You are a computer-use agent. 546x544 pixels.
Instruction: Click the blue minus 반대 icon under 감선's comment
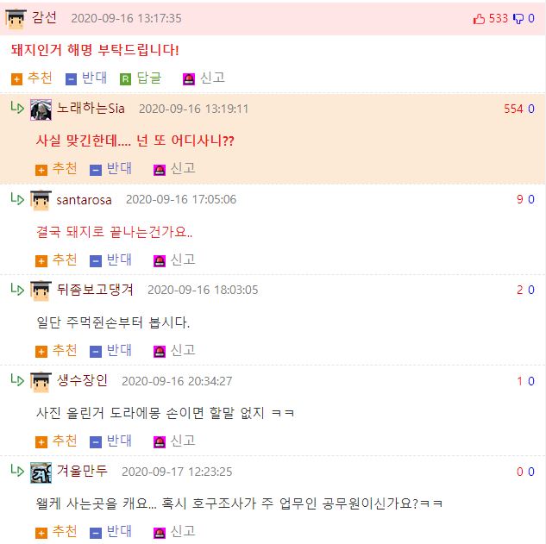tap(71, 79)
